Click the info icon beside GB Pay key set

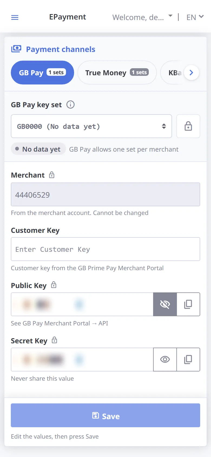click(71, 105)
